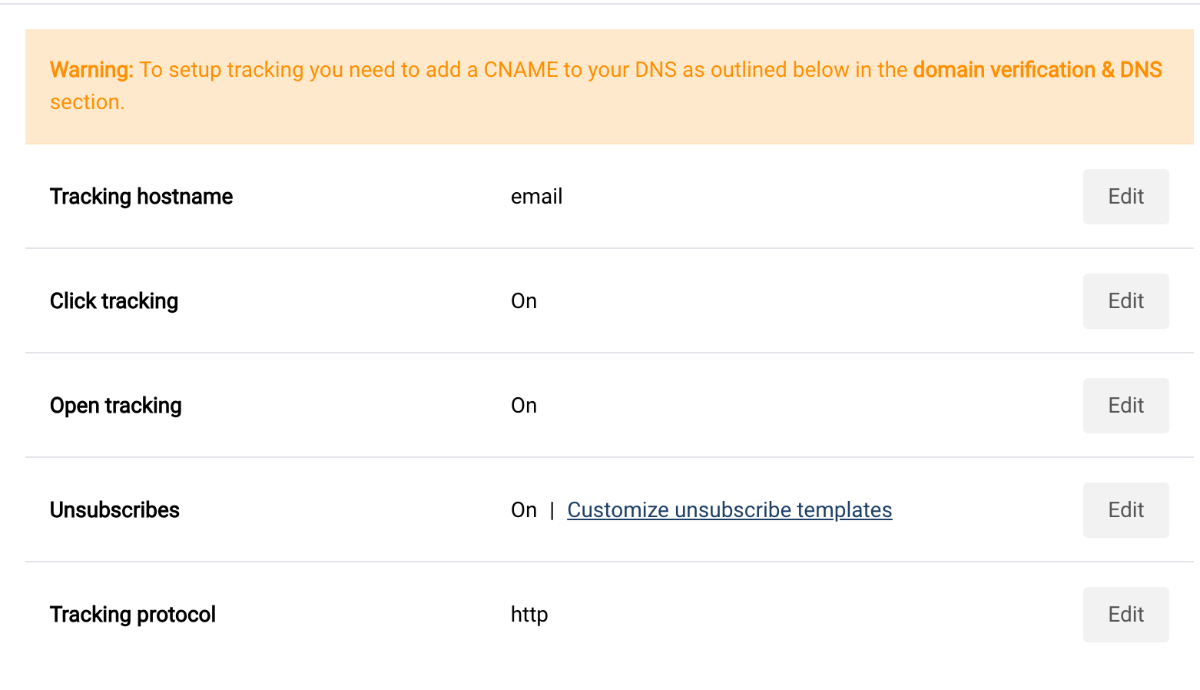Click the Click tracking label
Viewport: 1200px width, 690px height.
click(x=114, y=301)
